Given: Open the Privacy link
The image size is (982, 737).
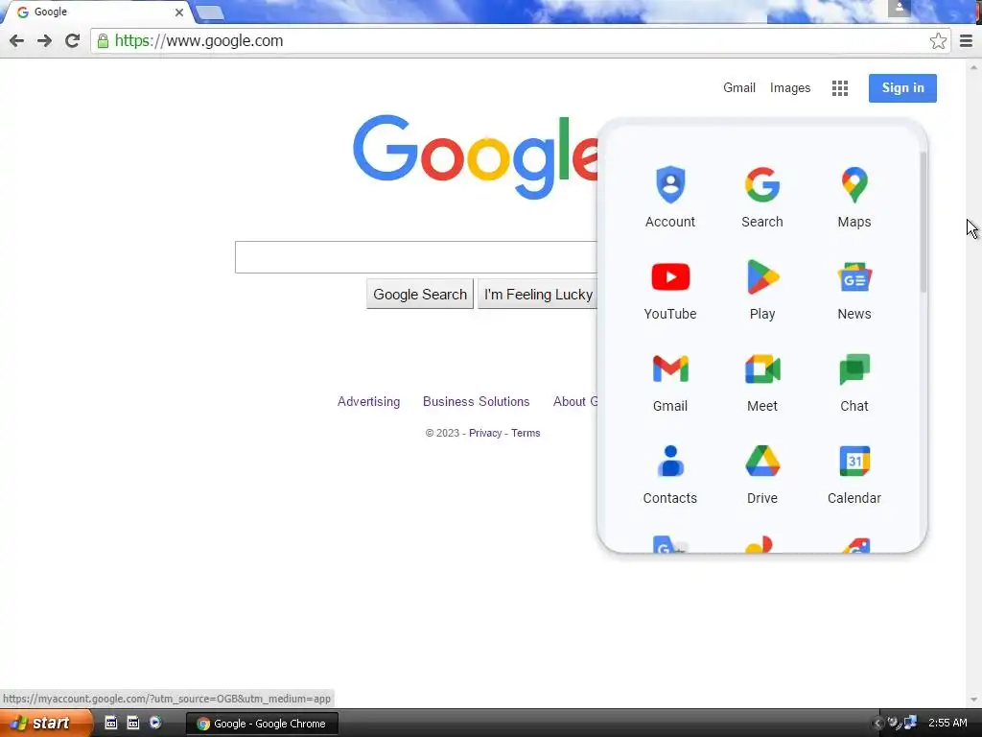Looking at the screenshot, I should [x=485, y=433].
